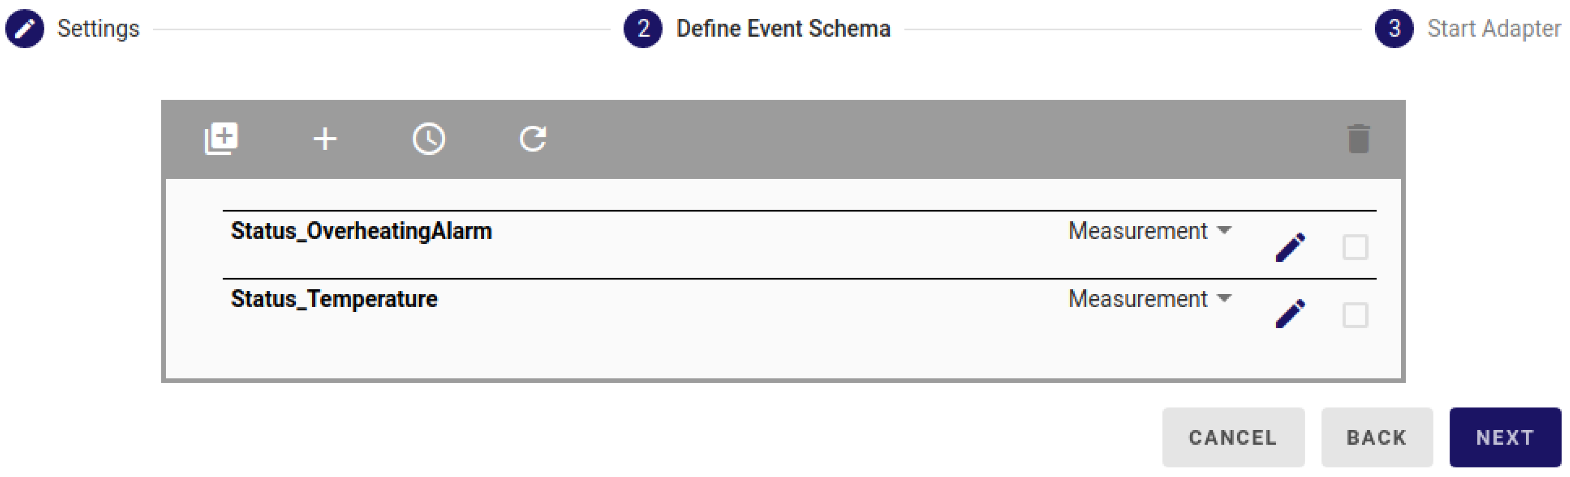Click the Settings step pencil circle icon
1570x477 pixels.
(x=25, y=29)
